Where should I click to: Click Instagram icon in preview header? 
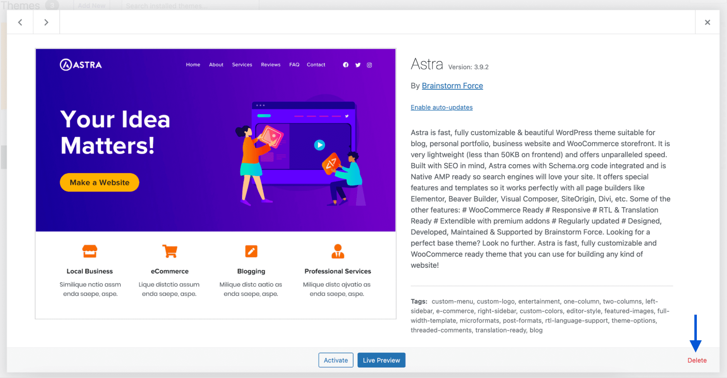pos(370,65)
